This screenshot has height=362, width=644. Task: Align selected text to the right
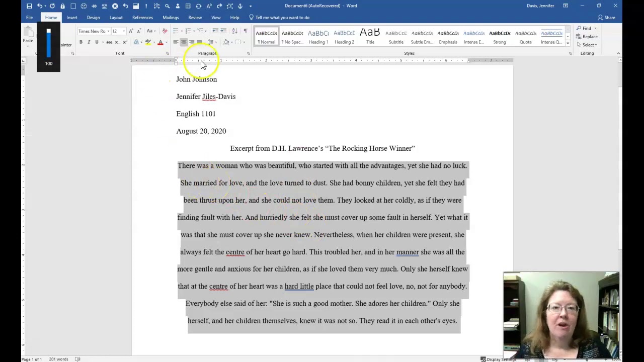tap(192, 42)
